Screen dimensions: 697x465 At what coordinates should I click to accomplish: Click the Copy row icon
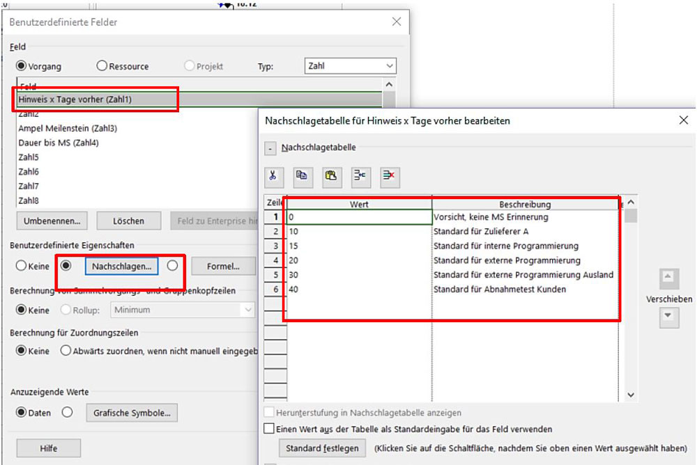tap(302, 176)
